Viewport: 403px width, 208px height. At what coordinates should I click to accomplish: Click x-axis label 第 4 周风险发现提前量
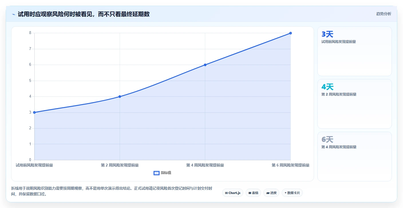point(205,165)
